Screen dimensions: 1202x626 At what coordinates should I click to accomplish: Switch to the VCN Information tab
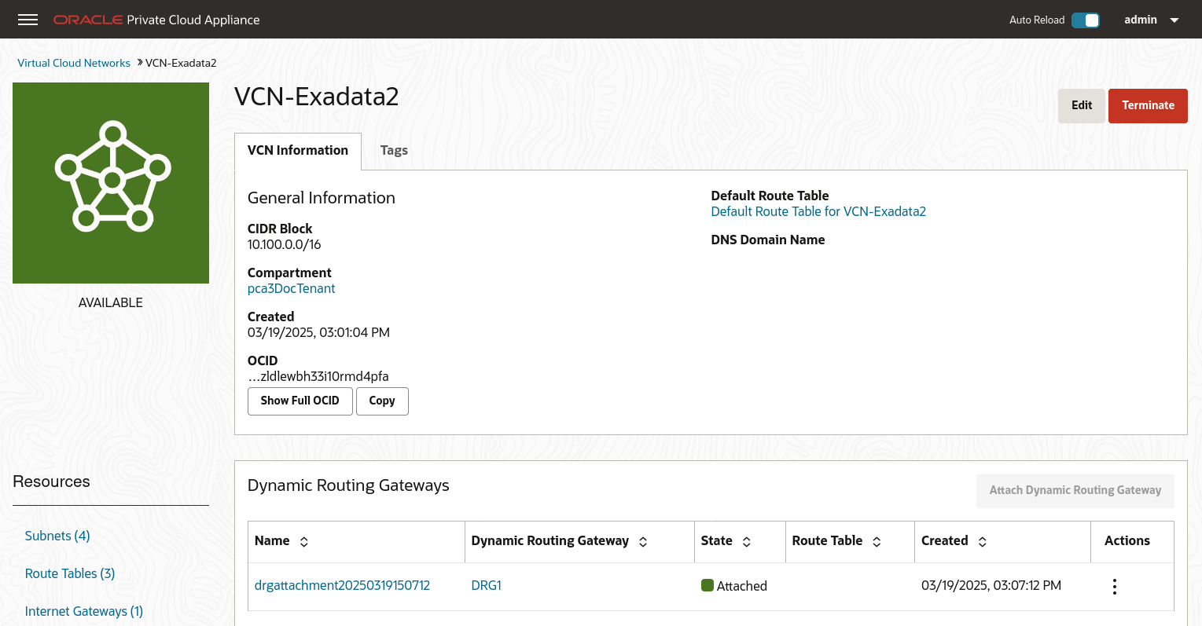pos(298,151)
